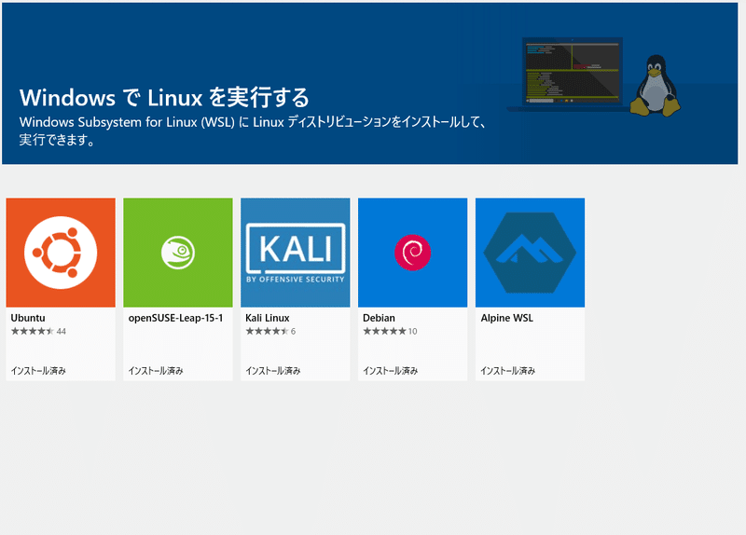The height and width of the screenshot is (535, 746).
Task: Click the Tux penguin image in the banner
Action: 656,86
